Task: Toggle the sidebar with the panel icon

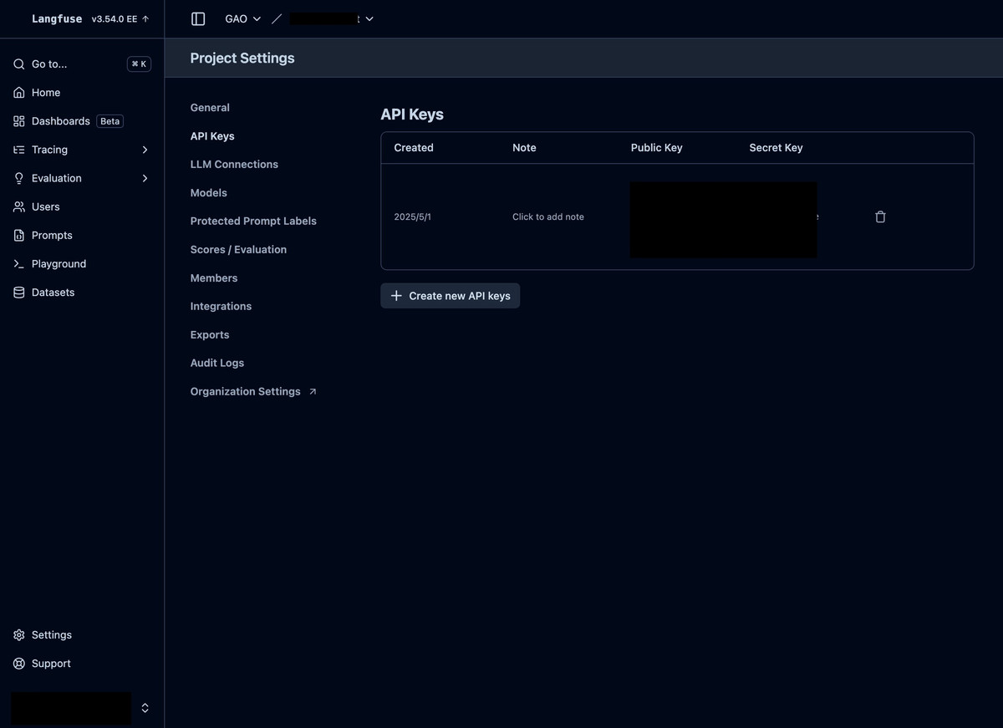Action: [x=198, y=18]
